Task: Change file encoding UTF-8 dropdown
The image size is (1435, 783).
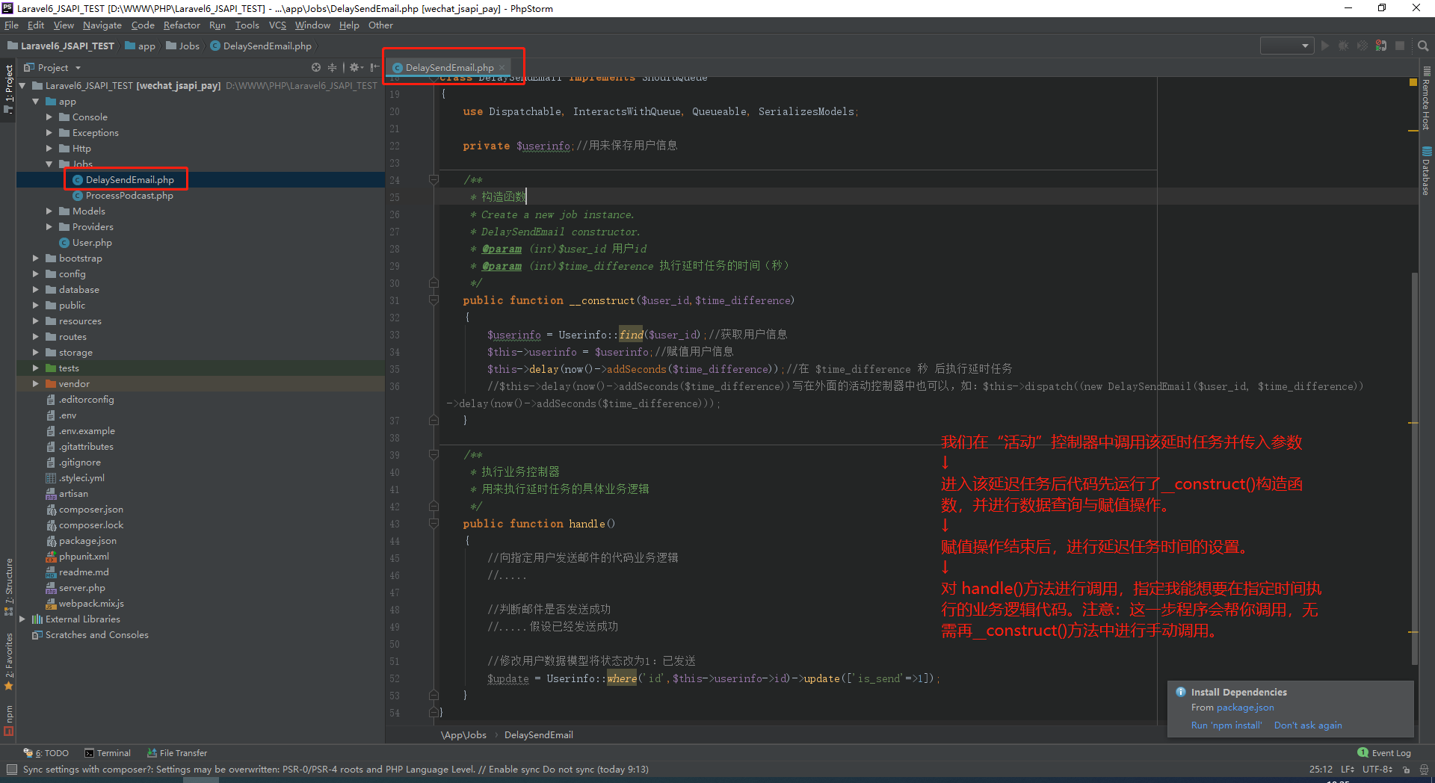Action: (x=1377, y=770)
